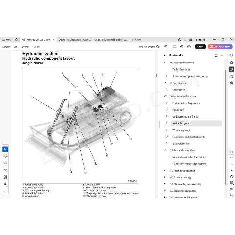
Task: Open the E-Sign menu
Action: coord(36,47)
